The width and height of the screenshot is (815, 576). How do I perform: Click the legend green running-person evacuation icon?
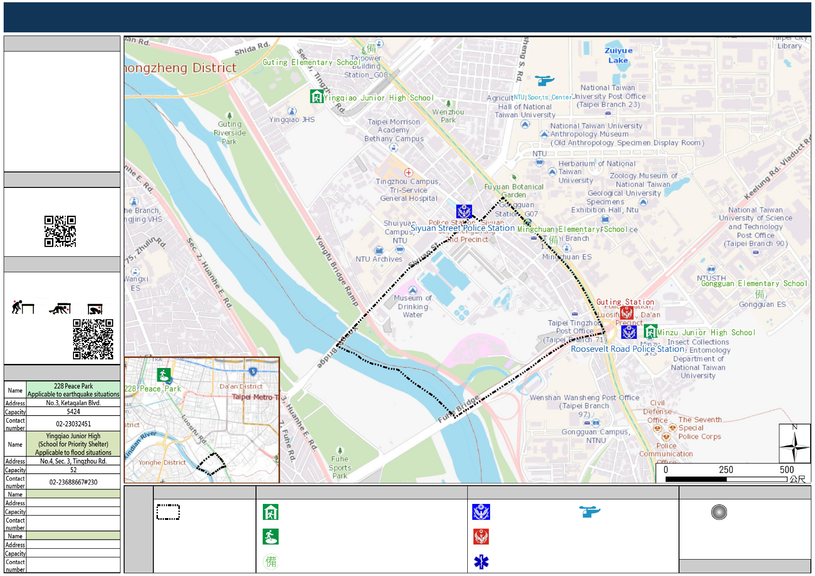pos(271,537)
